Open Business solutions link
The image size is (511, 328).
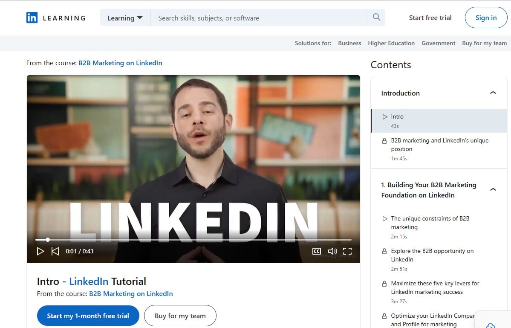point(349,43)
